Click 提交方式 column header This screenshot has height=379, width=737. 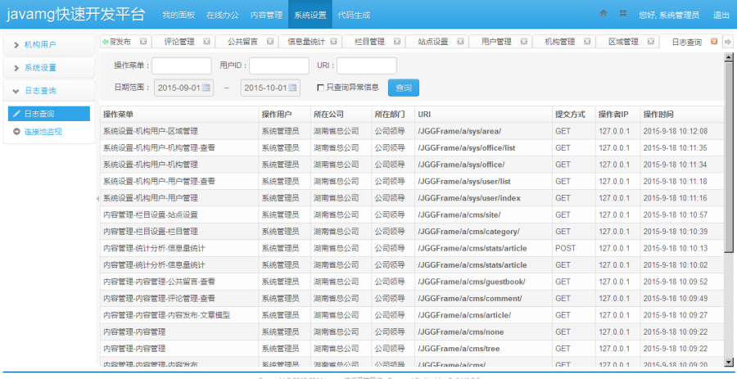click(x=574, y=114)
